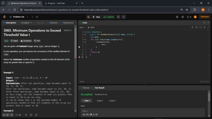Click the format code icon
212x119 pixels.
[193, 27]
